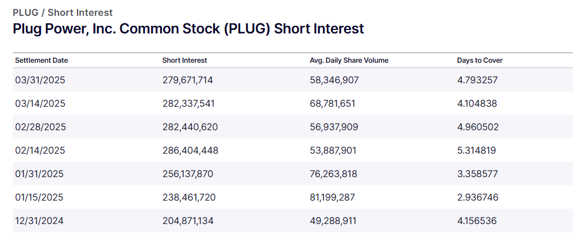The width and height of the screenshot is (573, 234).
Task: Select the 12/31/2024 settlement date cell
Action: click(39, 221)
